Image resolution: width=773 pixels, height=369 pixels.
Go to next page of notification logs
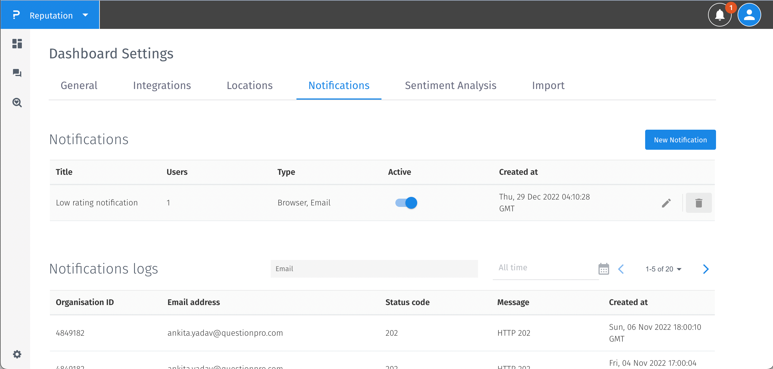(706, 269)
